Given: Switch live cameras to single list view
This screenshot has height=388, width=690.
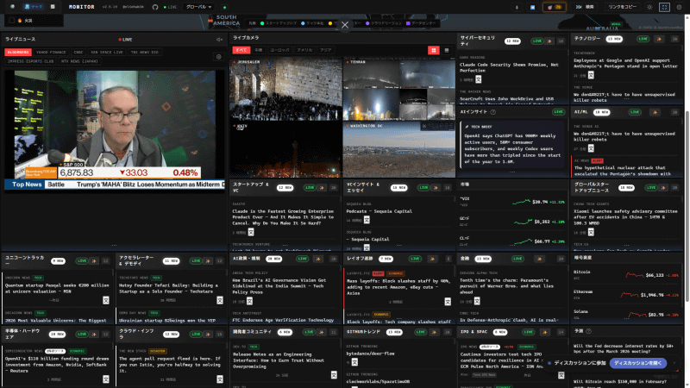Looking at the screenshot, I should click(x=447, y=50).
